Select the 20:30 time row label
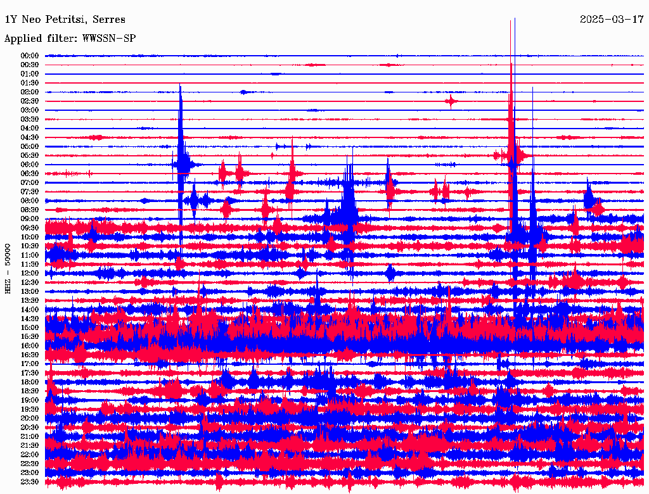 (29, 427)
